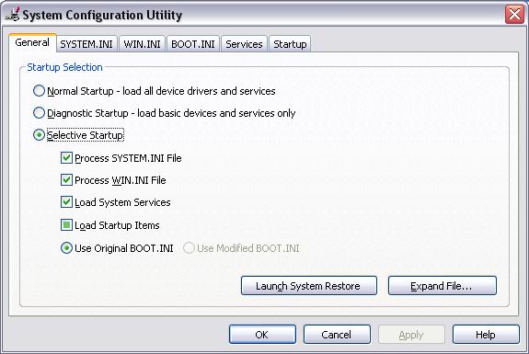Switch to the BOOT.INI tab

point(193,44)
